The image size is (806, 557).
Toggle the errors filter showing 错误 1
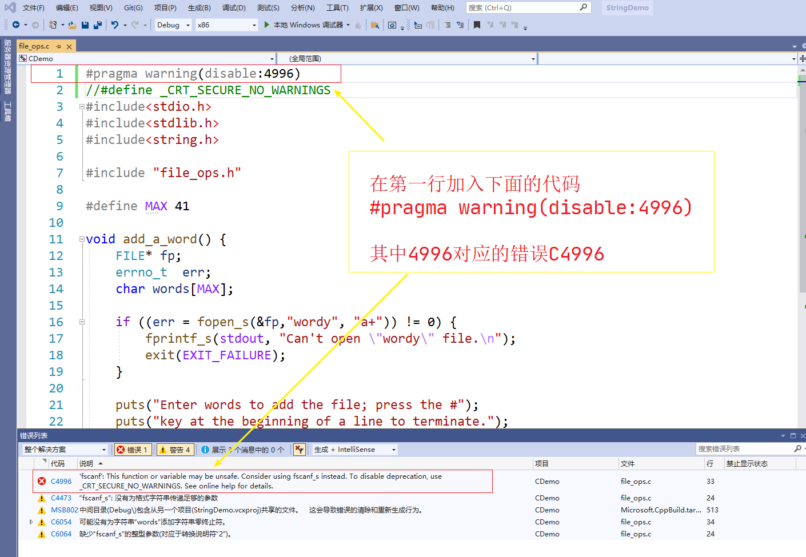point(133,450)
